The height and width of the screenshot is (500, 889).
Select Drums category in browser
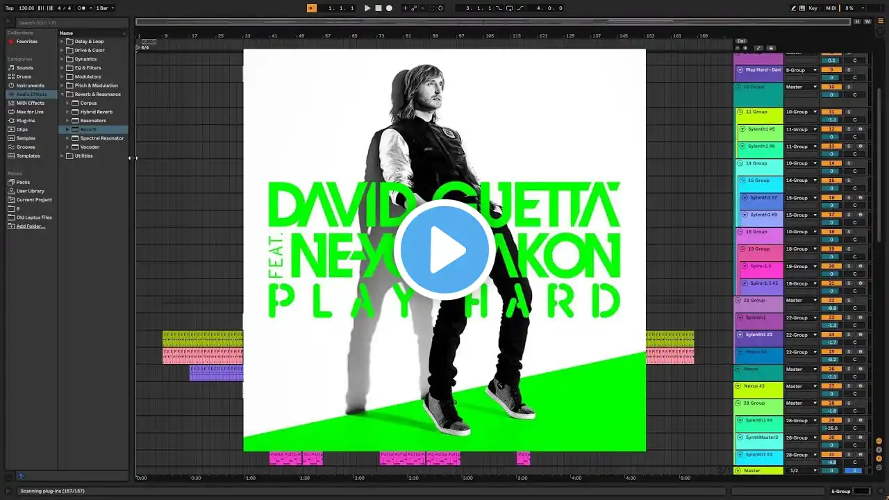coord(24,76)
